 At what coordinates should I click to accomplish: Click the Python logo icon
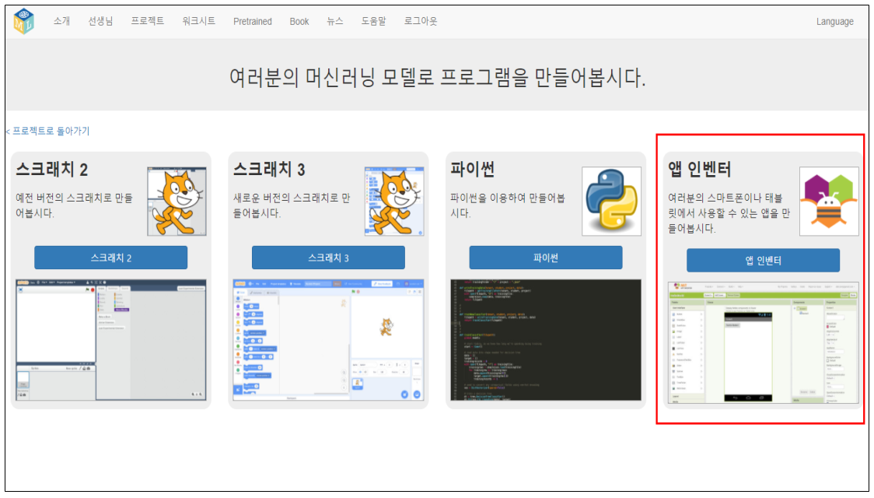pyautogui.click(x=611, y=202)
